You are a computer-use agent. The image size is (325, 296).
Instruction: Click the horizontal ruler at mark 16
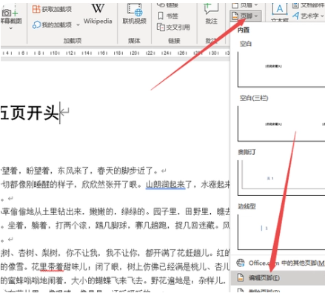[102, 53]
